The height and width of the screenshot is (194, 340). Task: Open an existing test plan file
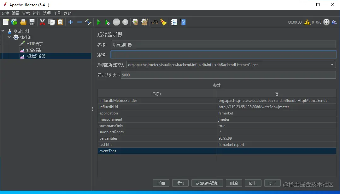pos(23,22)
